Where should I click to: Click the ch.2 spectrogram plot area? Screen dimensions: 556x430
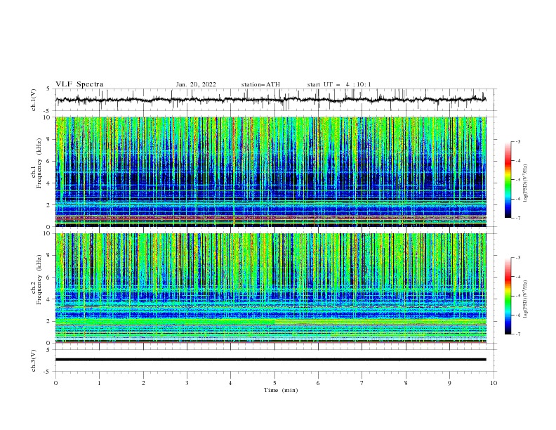[271, 288]
